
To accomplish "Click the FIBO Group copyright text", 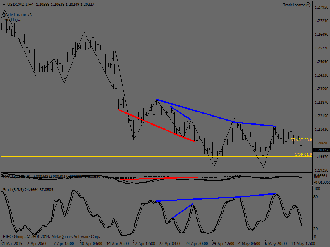I will 52,237.
